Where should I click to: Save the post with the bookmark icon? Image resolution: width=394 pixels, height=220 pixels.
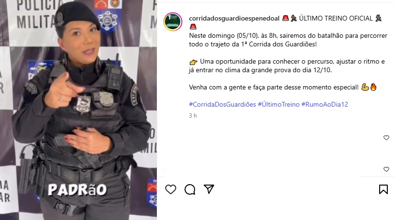[x=383, y=189]
